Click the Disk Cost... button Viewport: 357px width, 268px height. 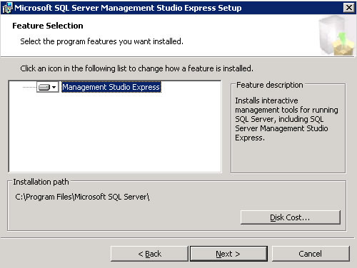291,217
